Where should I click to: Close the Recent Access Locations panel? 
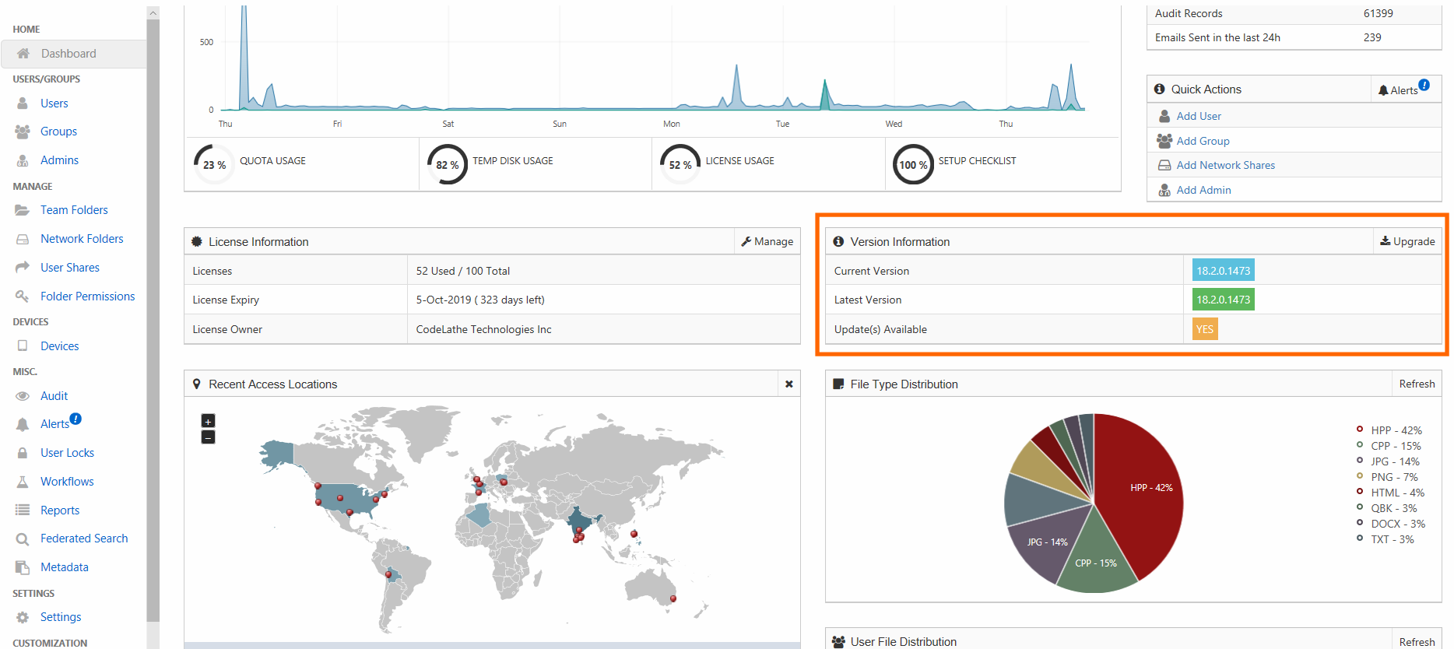pyautogui.click(x=788, y=384)
